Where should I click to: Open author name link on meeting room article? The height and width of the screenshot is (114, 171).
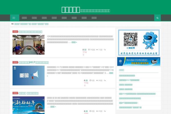pos(85,50)
